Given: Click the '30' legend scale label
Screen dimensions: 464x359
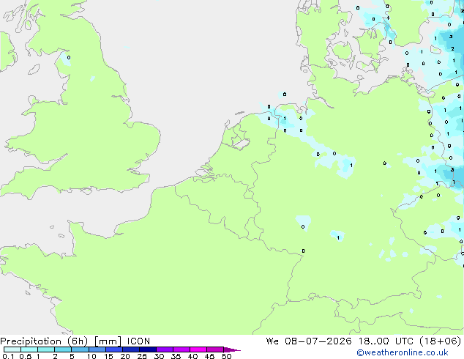Looking at the screenshot, I should (159, 356).
